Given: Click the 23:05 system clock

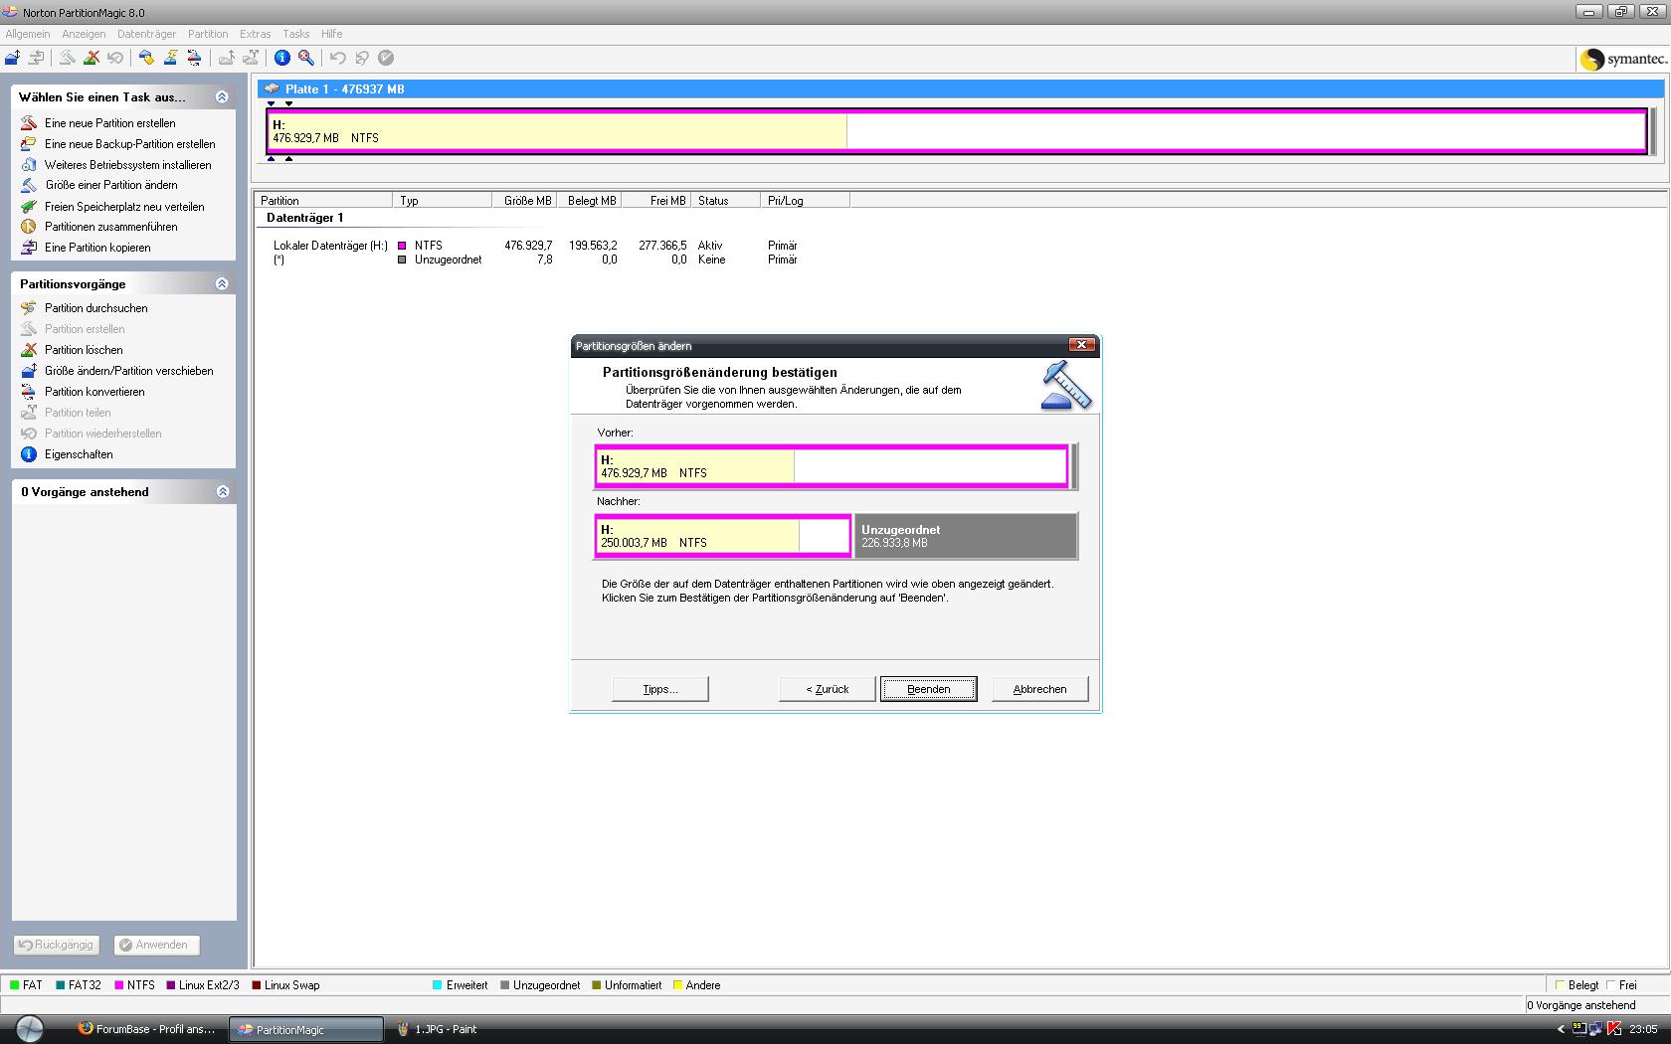Looking at the screenshot, I should tap(1643, 1029).
